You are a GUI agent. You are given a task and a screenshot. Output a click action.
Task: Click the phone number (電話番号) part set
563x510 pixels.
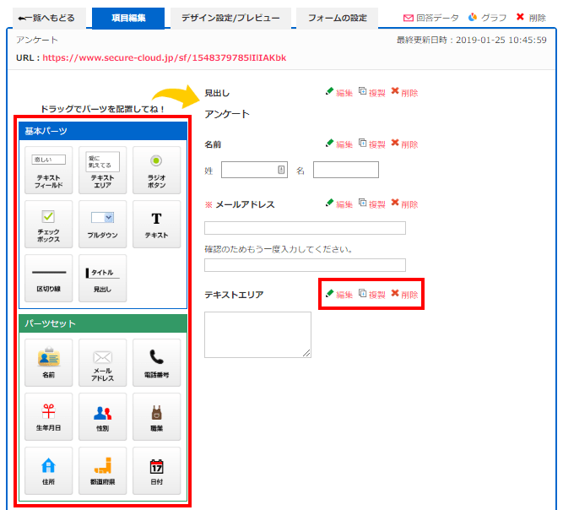point(156,362)
